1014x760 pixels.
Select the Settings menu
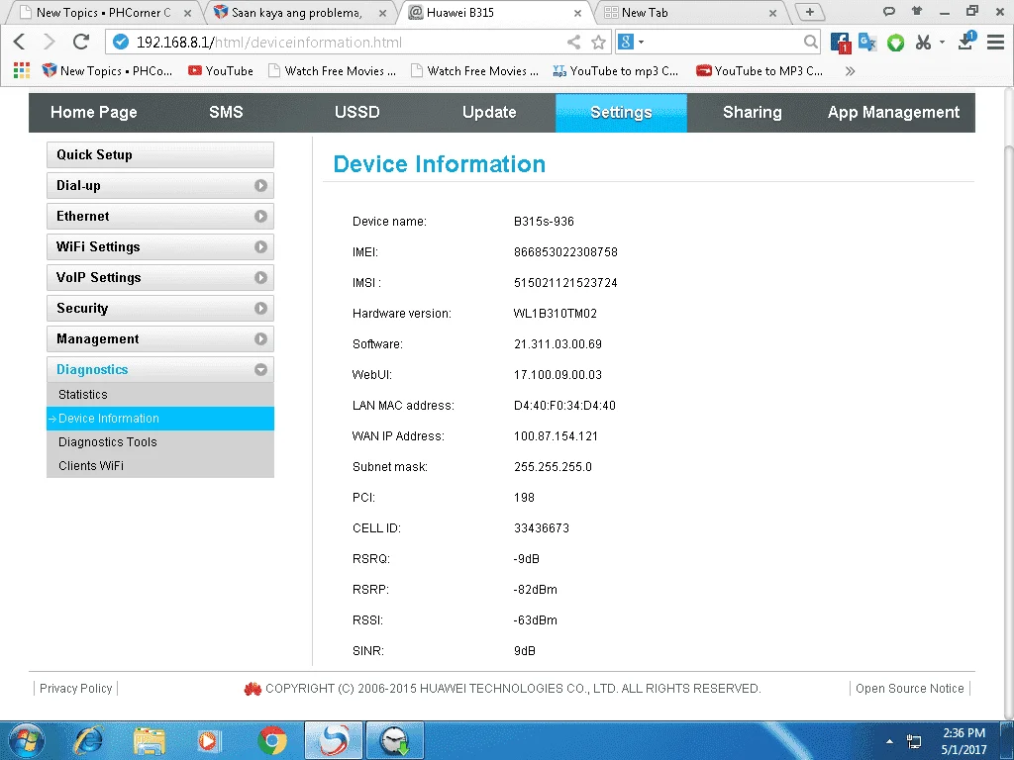(x=621, y=113)
